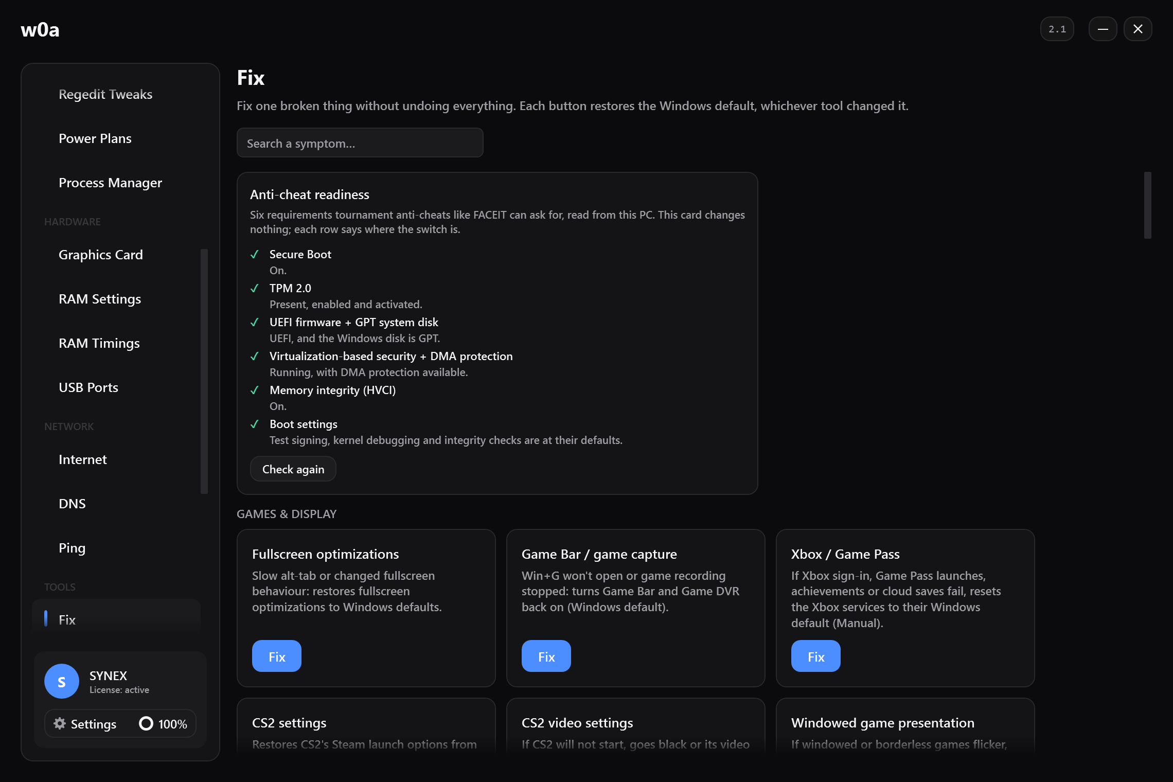Click Windowed game presentation card title
Screen dimensions: 1173x782
click(x=883, y=723)
